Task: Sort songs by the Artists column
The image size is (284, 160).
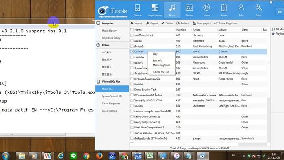Action: click(x=196, y=30)
